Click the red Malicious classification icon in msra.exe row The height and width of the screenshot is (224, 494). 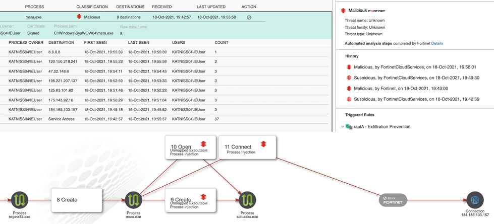79,17
